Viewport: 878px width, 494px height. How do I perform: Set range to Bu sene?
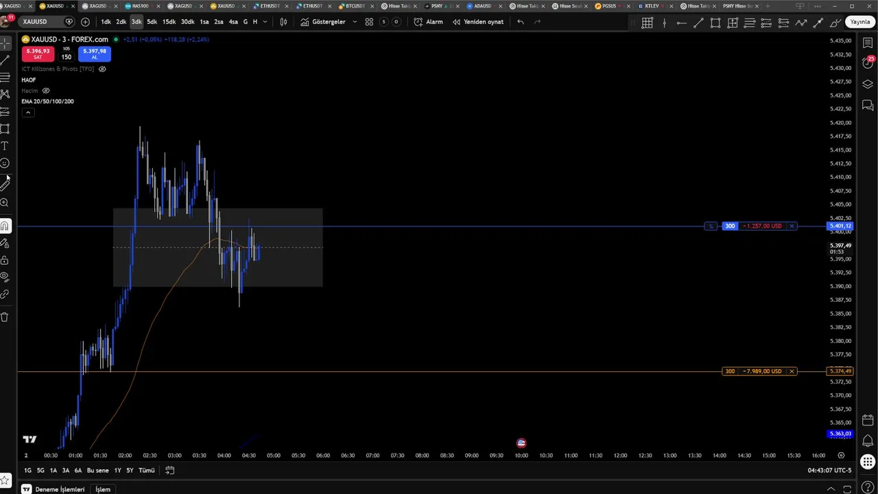click(x=97, y=471)
